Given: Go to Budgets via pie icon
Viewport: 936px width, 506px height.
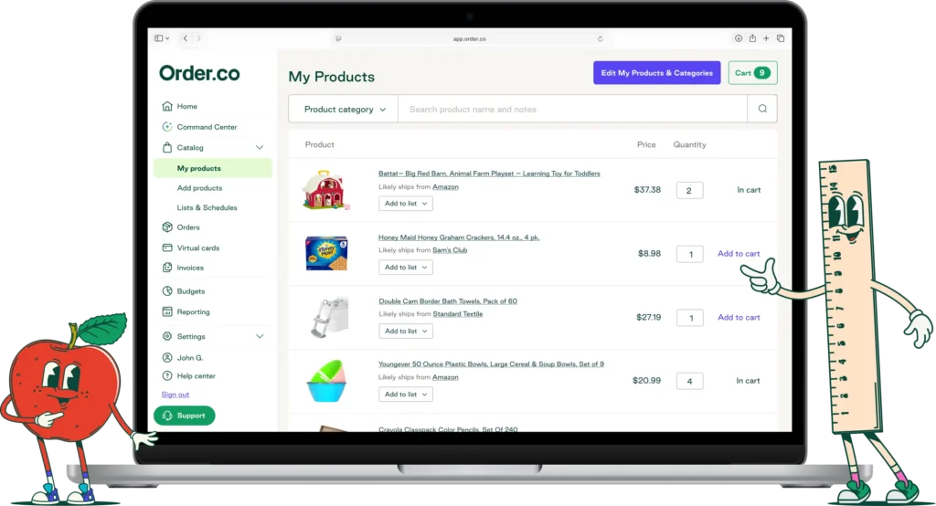Looking at the screenshot, I should coord(167,291).
